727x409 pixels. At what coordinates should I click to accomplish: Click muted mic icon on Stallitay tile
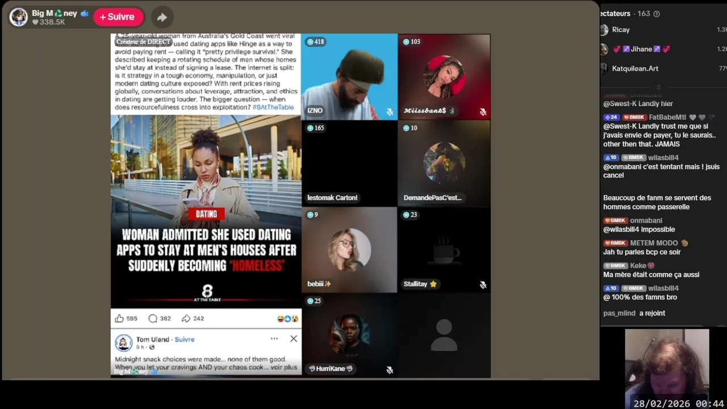[483, 285]
